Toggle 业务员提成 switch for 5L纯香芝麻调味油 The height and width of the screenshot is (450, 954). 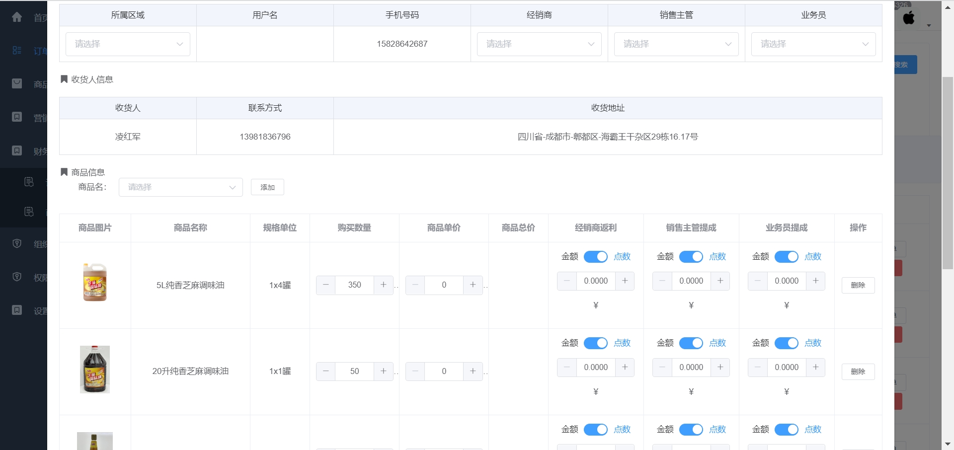[x=787, y=257]
